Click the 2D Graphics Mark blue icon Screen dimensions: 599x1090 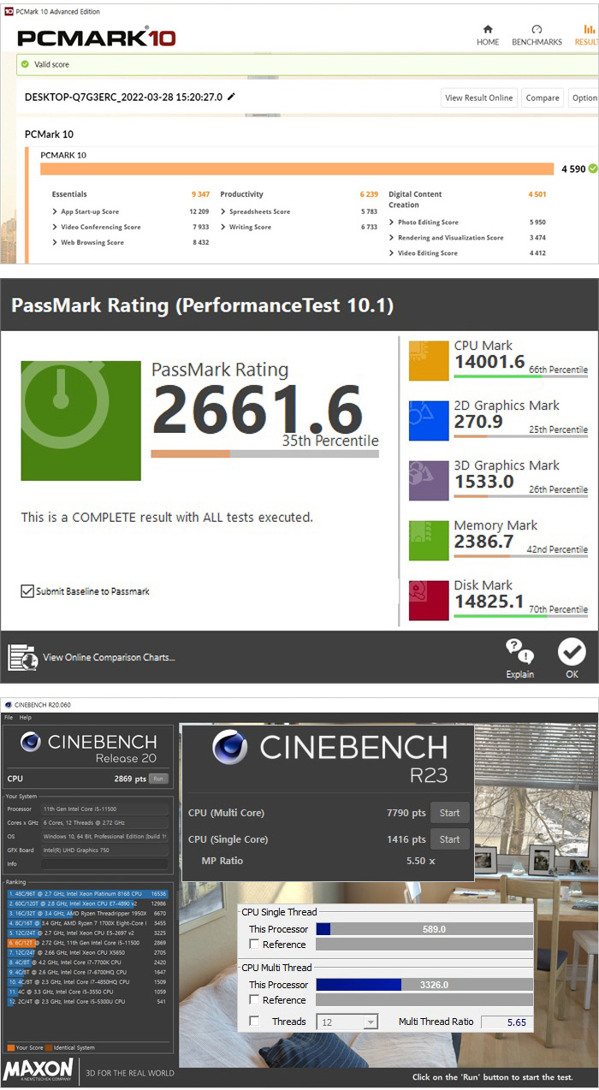pyautogui.click(x=429, y=420)
